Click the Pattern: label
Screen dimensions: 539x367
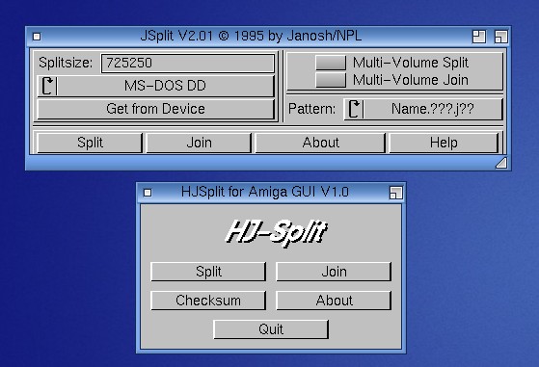coord(311,109)
